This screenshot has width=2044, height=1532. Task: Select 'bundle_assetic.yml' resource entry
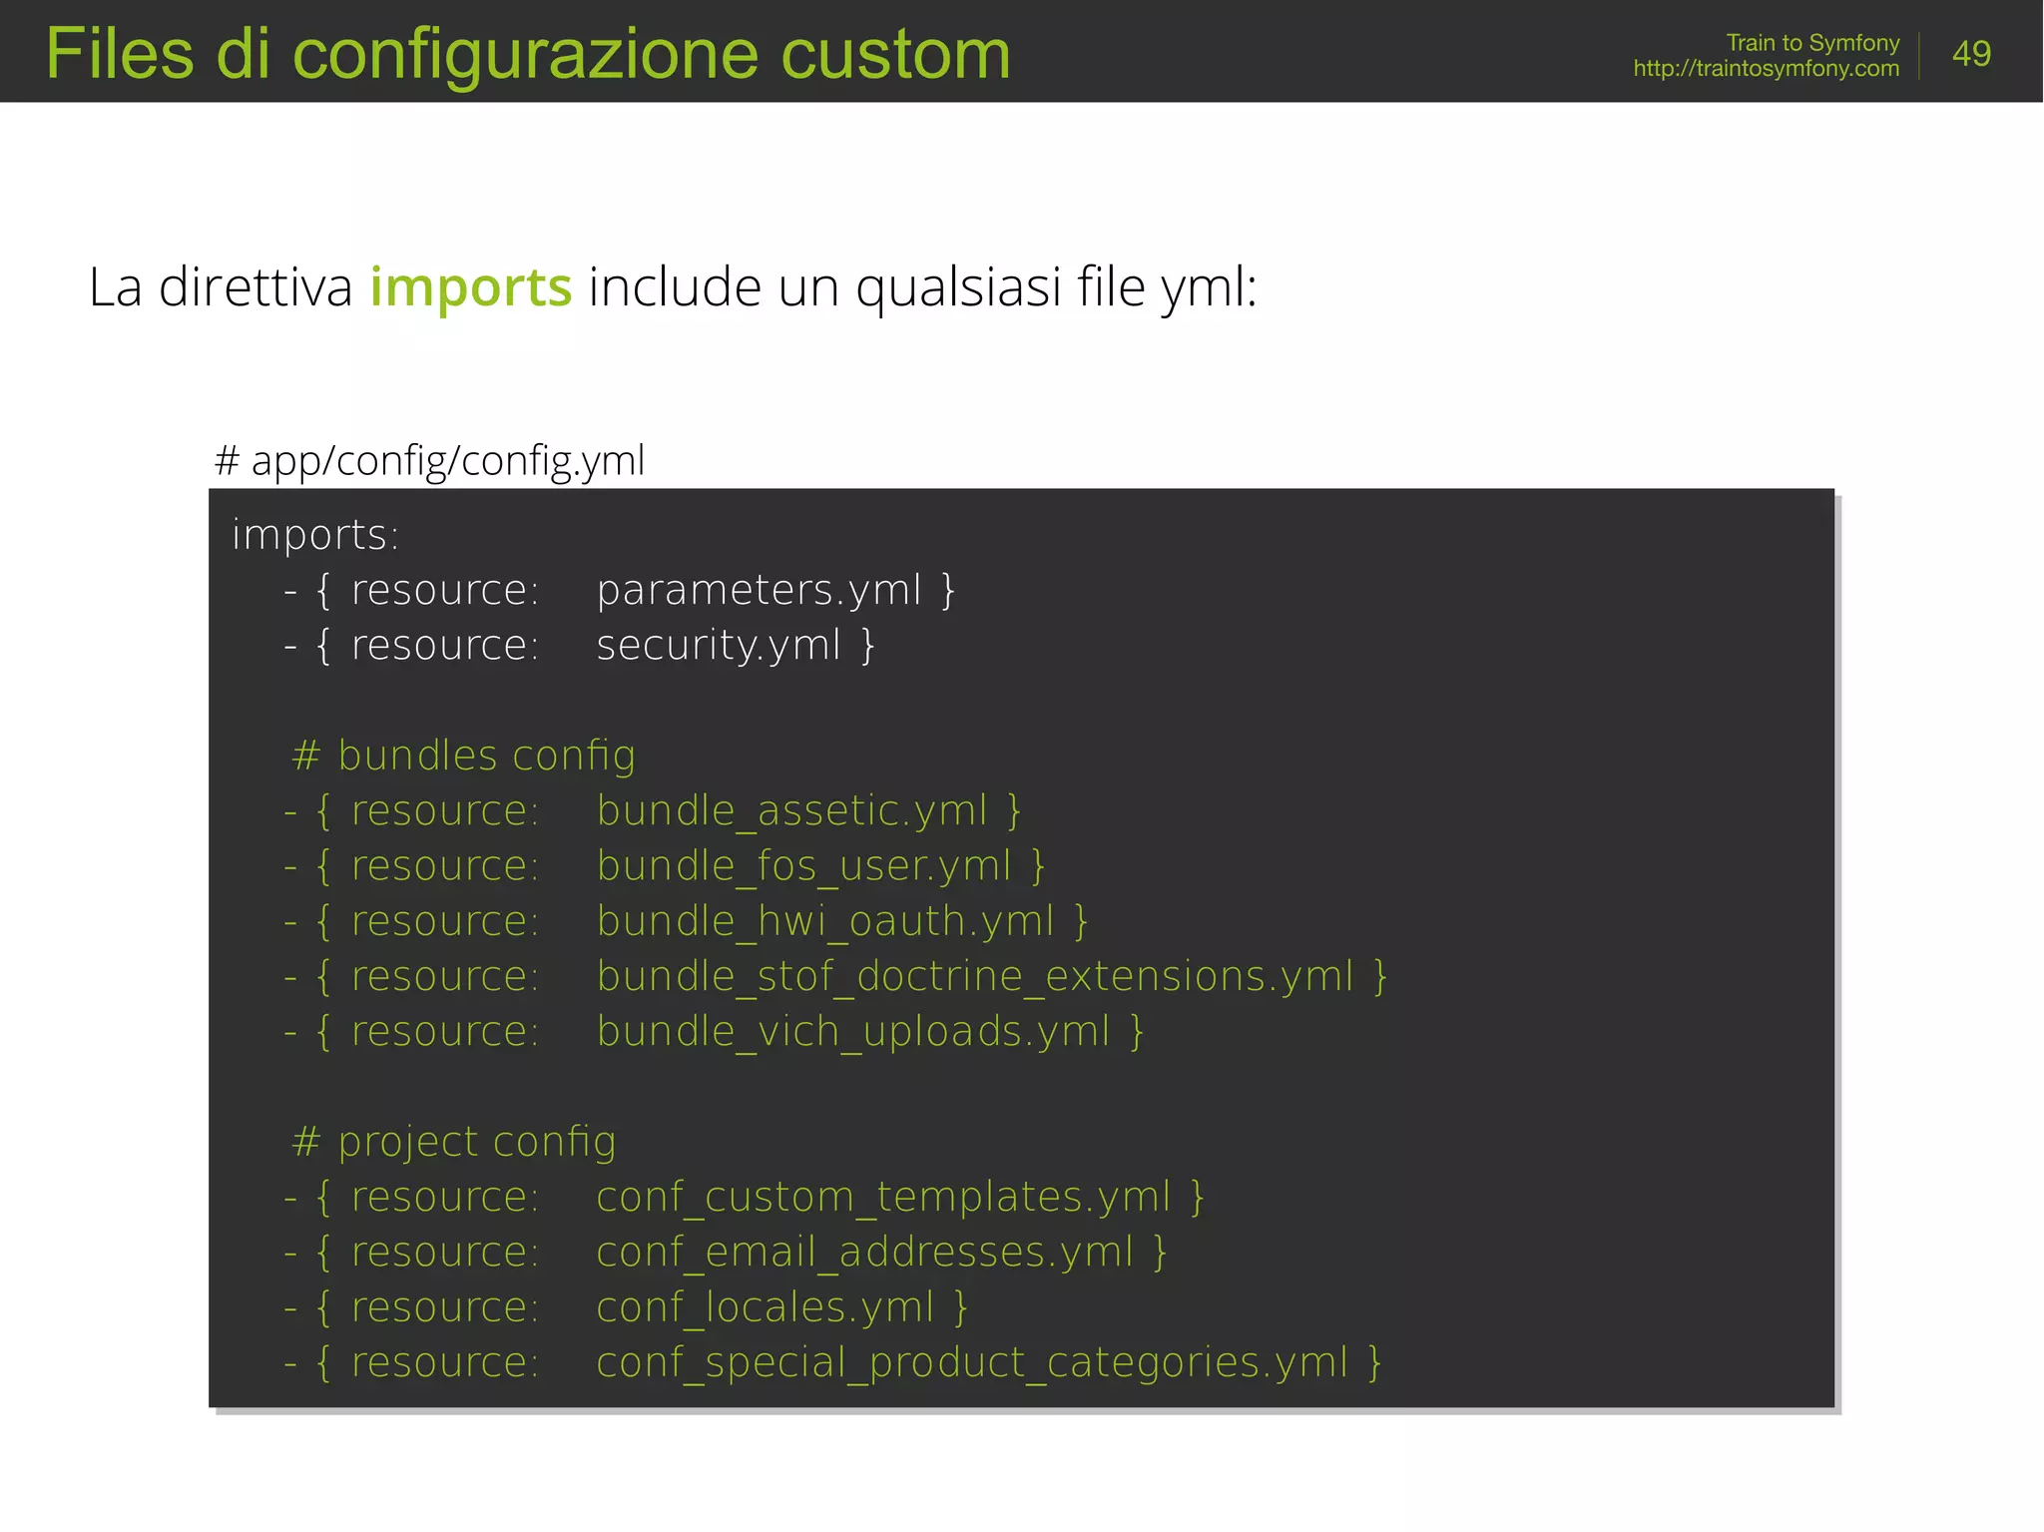point(653,810)
